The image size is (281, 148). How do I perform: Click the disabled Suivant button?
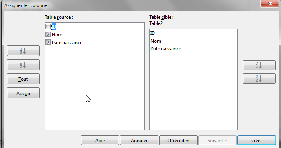click(x=218, y=140)
